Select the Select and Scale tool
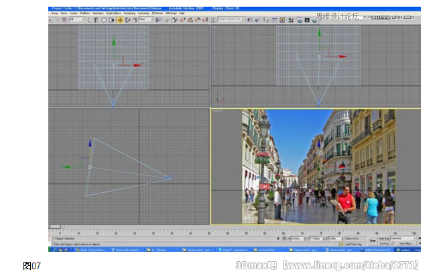Viewport: 445px width, 278px height. [135, 20]
